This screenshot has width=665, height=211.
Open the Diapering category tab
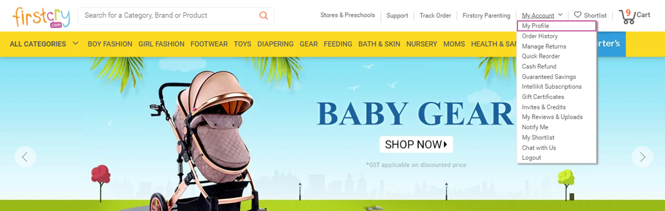[275, 44]
